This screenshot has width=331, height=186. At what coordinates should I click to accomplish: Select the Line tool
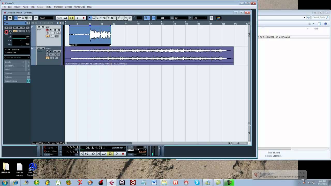123,18
